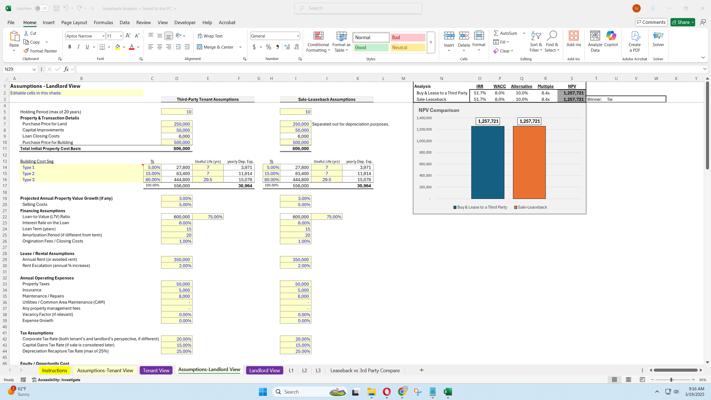Open Excel from the Windows taskbar
711x400 pixels.
tap(448, 392)
